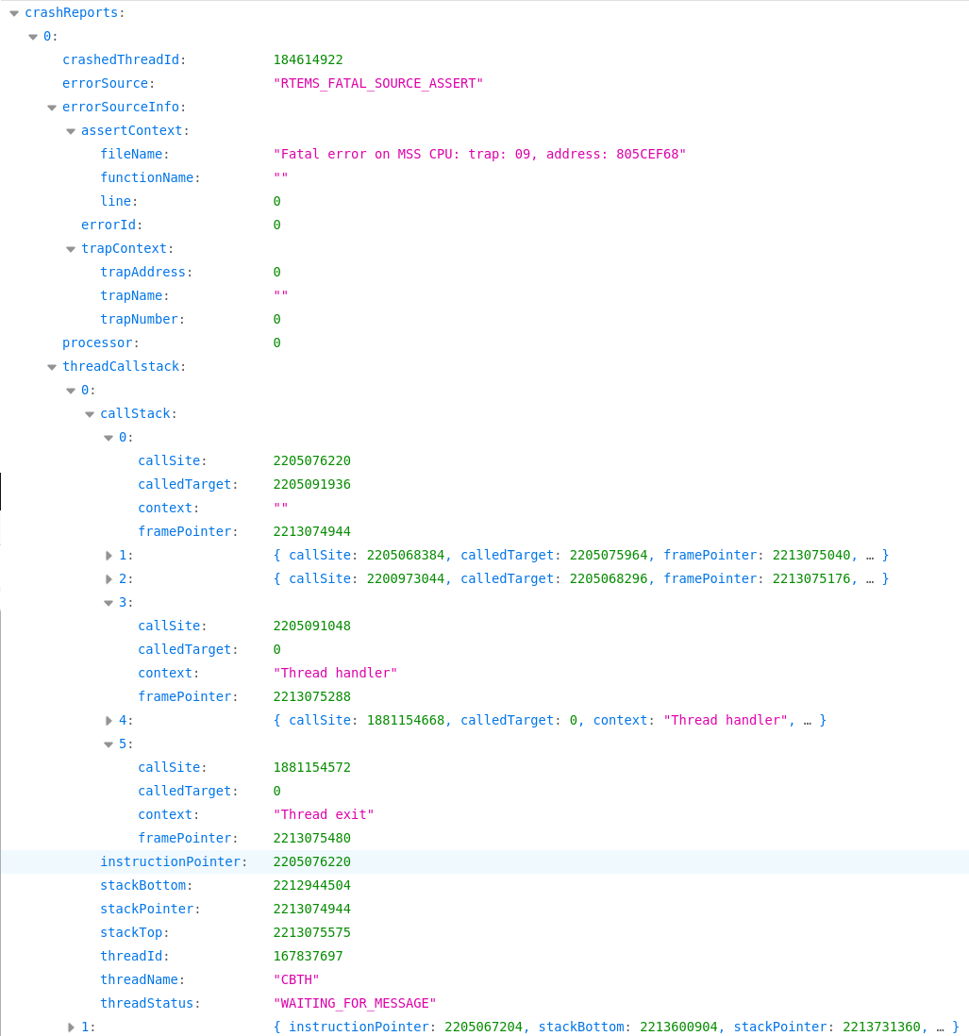Click the trapName key label

tap(131, 296)
